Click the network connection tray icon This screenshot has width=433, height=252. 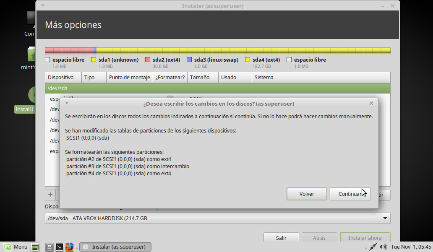(373, 247)
